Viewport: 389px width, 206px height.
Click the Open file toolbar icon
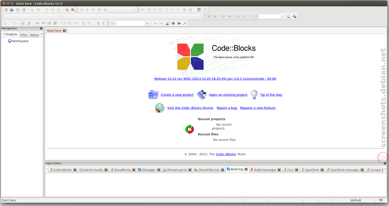(x=12, y=10)
